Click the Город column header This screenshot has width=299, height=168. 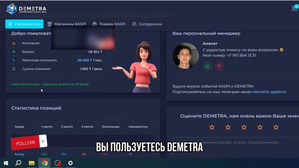pos(19,126)
